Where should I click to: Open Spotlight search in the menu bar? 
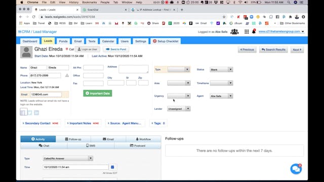[x=289, y=2]
